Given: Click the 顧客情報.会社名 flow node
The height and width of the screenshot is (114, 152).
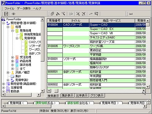Looking at the screenshot, I should (80, 103).
